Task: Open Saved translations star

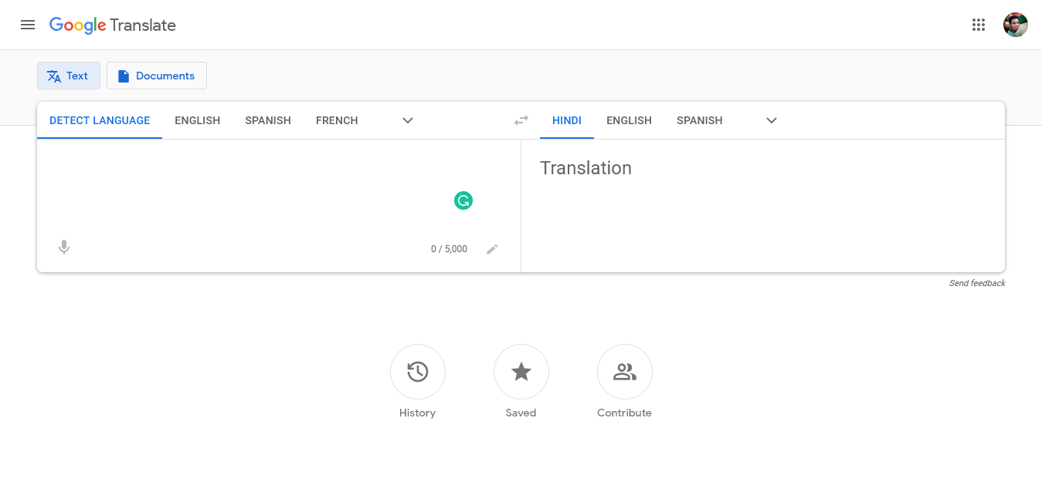Action: click(521, 372)
